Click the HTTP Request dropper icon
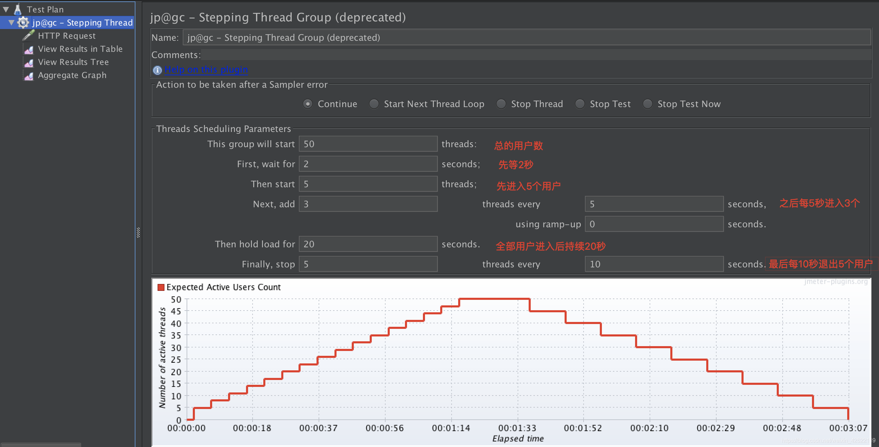 (x=29, y=35)
